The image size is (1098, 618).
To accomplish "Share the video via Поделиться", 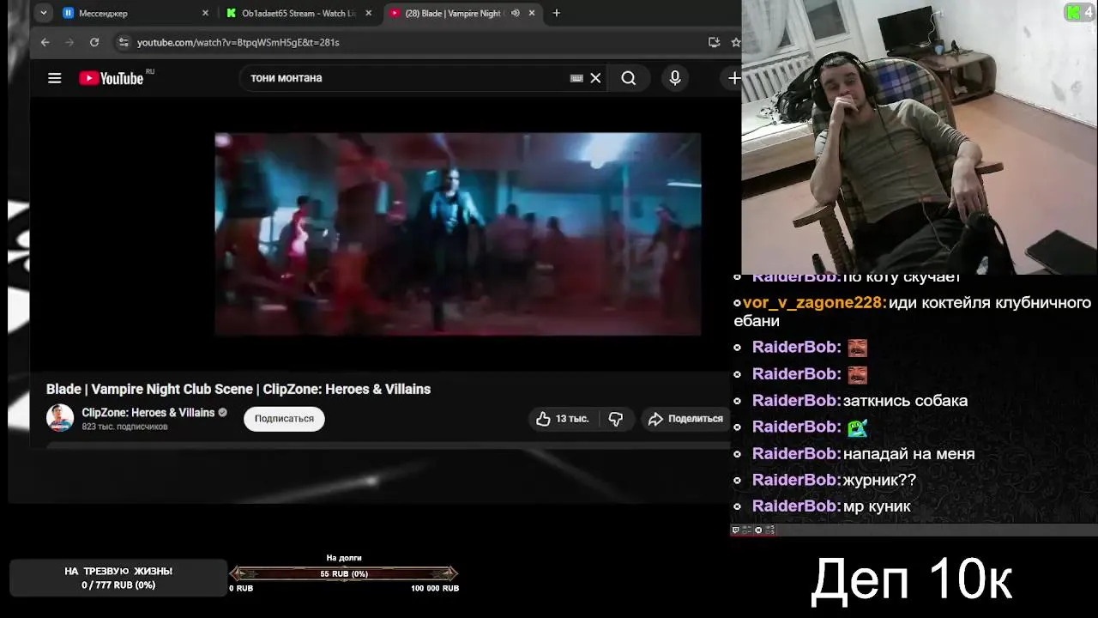I will 685,419.
